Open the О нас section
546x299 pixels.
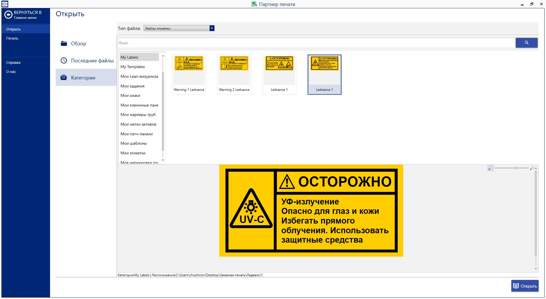click(11, 71)
